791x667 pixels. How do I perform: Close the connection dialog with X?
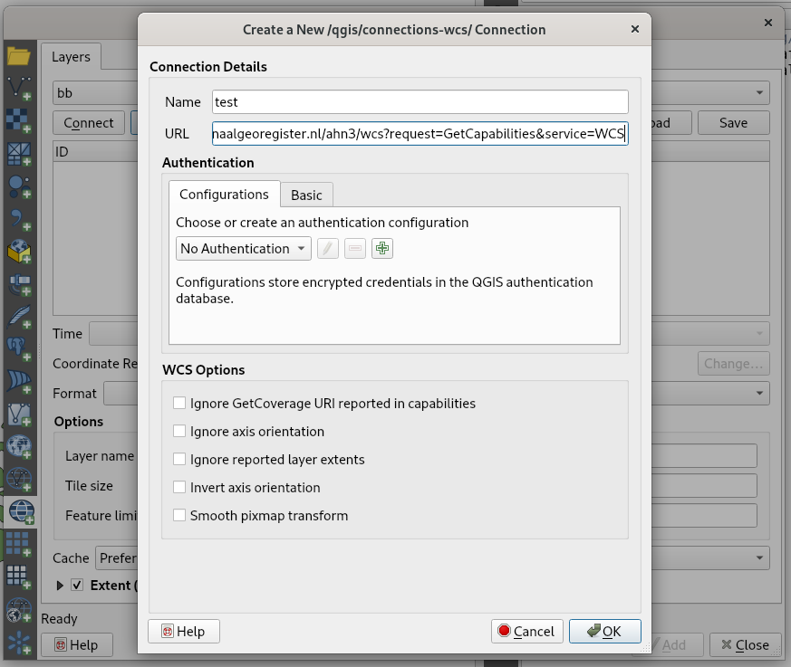tap(635, 29)
